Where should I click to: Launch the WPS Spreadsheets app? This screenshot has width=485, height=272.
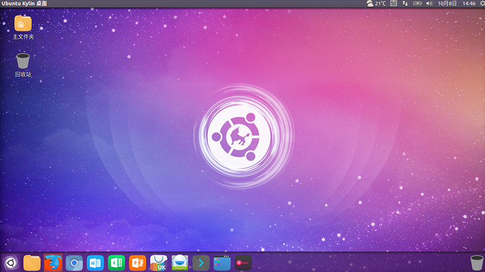tap(117, 263)
